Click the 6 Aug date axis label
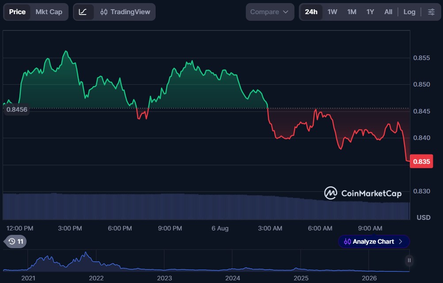 pos(220,228)
